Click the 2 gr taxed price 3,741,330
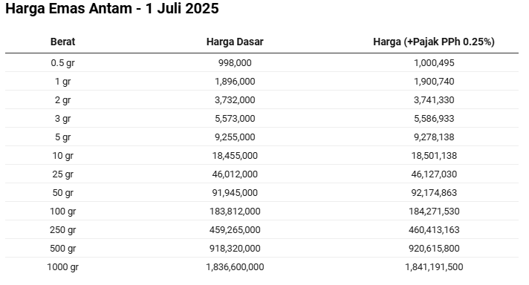529x285 pixels. click(x=434, y=100)
